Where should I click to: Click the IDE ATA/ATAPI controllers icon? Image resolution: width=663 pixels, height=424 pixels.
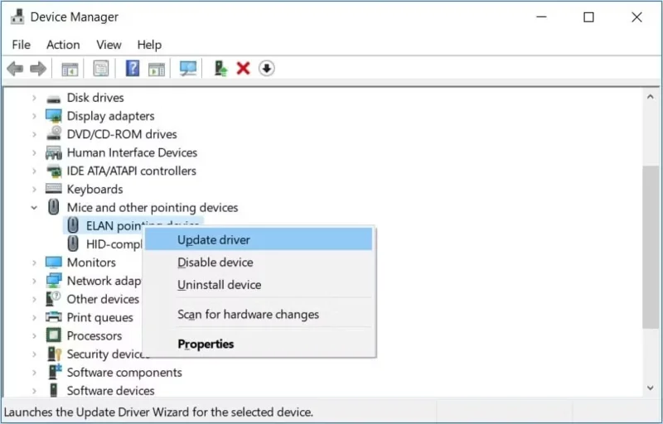tap(54, 171)
